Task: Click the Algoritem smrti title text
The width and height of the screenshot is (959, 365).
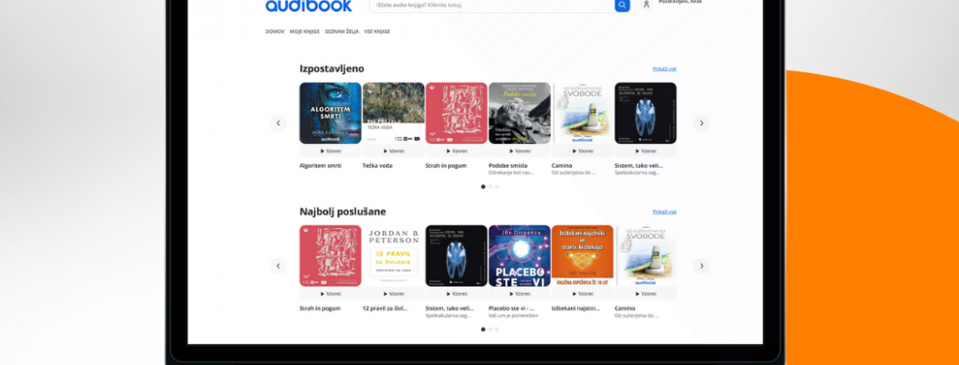Action: (x=321, y=166)
